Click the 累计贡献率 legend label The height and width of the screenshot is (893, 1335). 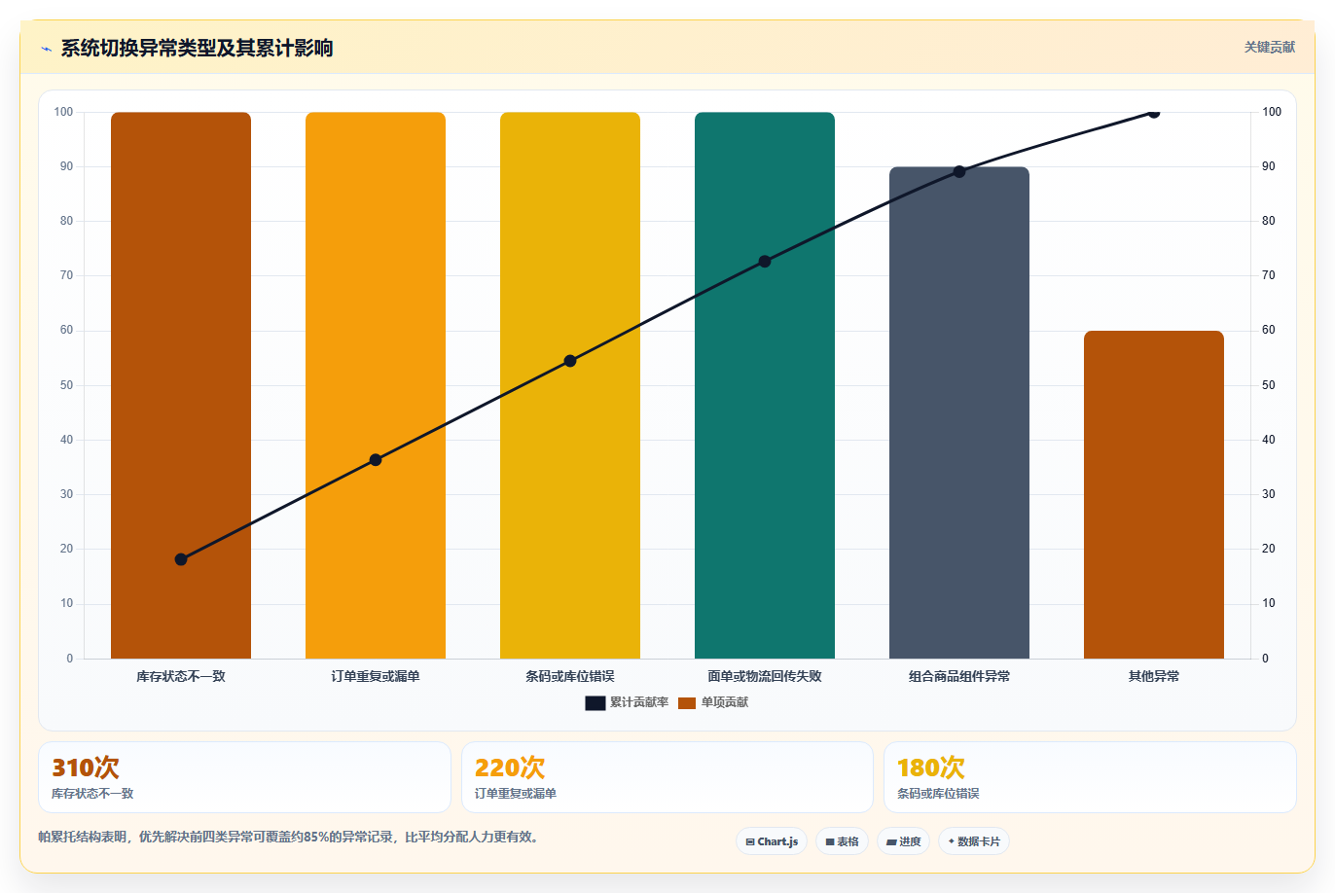(639, 702)
